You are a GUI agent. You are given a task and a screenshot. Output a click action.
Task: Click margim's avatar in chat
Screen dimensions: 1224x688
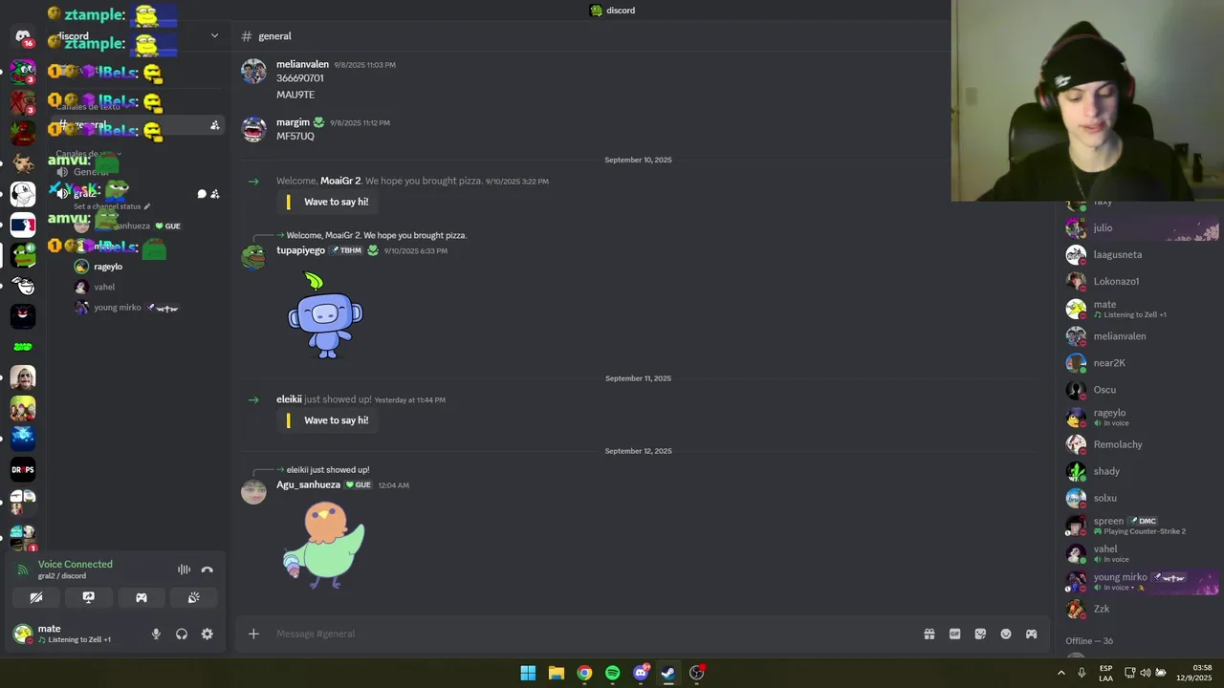[x=253, y=129]
